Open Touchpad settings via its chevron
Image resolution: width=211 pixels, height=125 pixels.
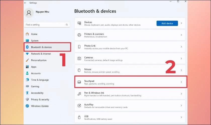click(x=181, y=82)
